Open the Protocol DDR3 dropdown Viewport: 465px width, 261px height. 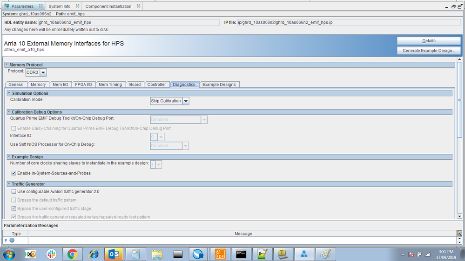[43, 72]
